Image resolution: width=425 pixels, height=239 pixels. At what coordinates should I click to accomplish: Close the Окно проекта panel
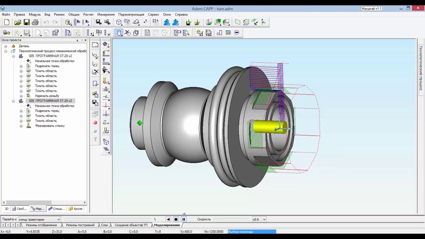[85, 40]
